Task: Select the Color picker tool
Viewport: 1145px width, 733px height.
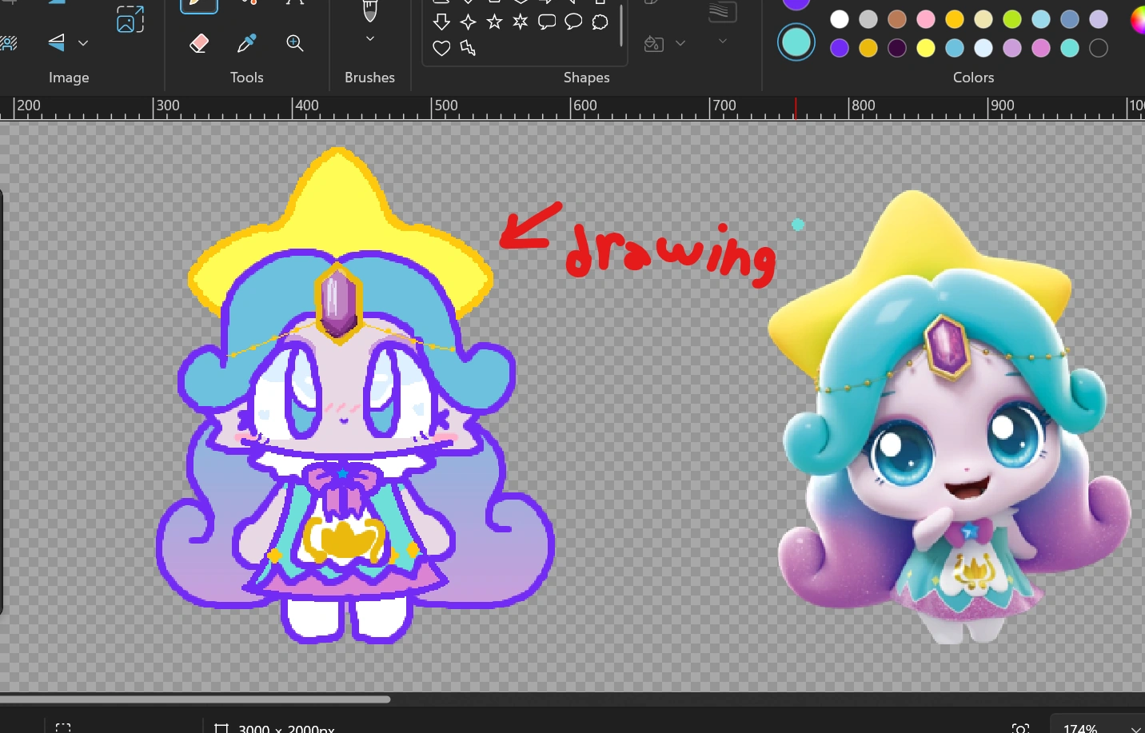Action: coord(246,43)
